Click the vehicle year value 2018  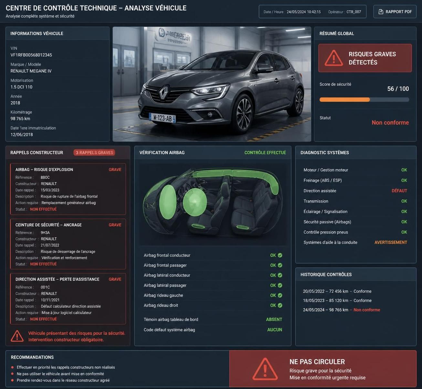coord(15,103)
